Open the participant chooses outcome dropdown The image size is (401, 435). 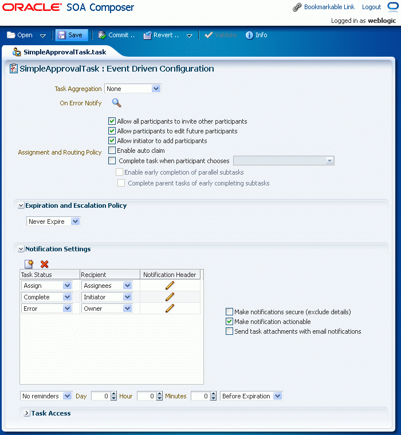pyautogui.click(x=284, y=161)
